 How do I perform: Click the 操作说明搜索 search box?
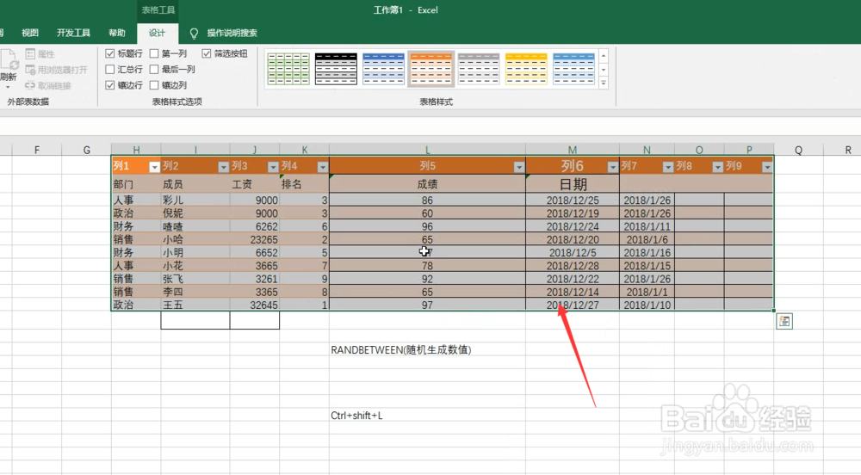232,33
